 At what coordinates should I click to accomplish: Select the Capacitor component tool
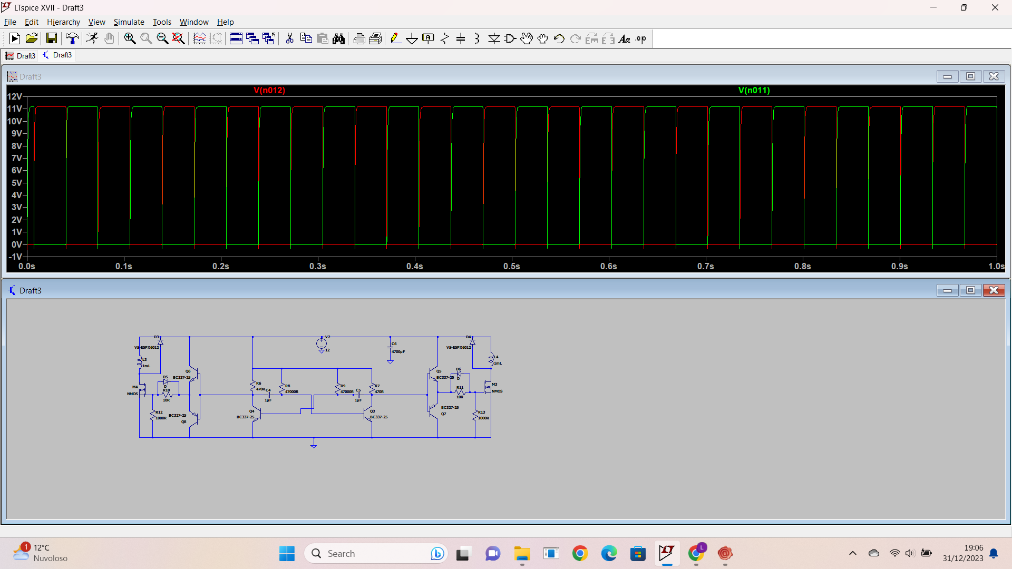[x=461, y=38]
